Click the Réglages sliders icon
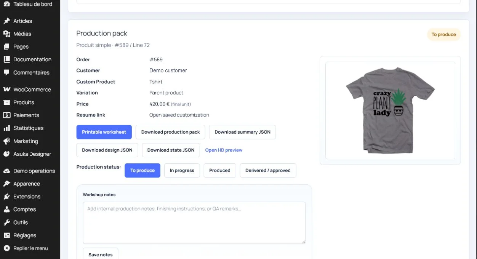The image size is (477, 259). pyautogui.click(x=6, y=235)
